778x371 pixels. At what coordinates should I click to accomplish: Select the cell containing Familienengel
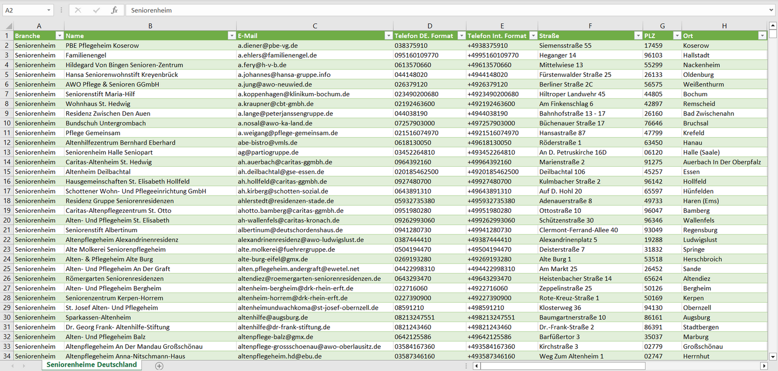point(150,55)
